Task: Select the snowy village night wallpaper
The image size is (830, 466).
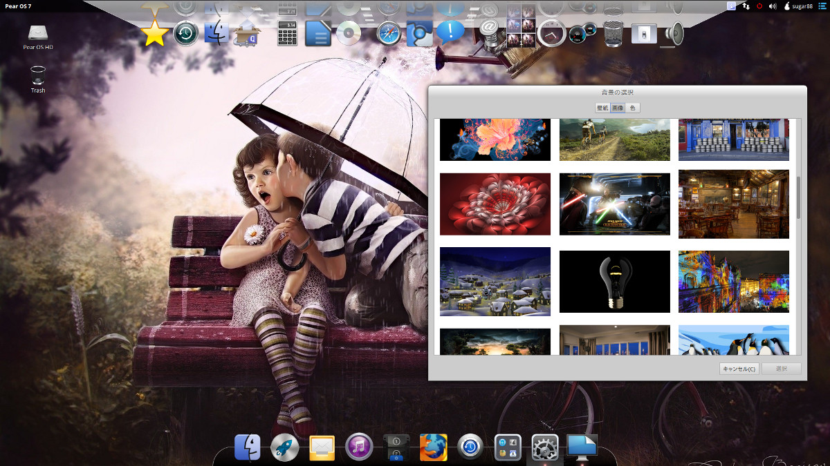Action: pos(495,282)
